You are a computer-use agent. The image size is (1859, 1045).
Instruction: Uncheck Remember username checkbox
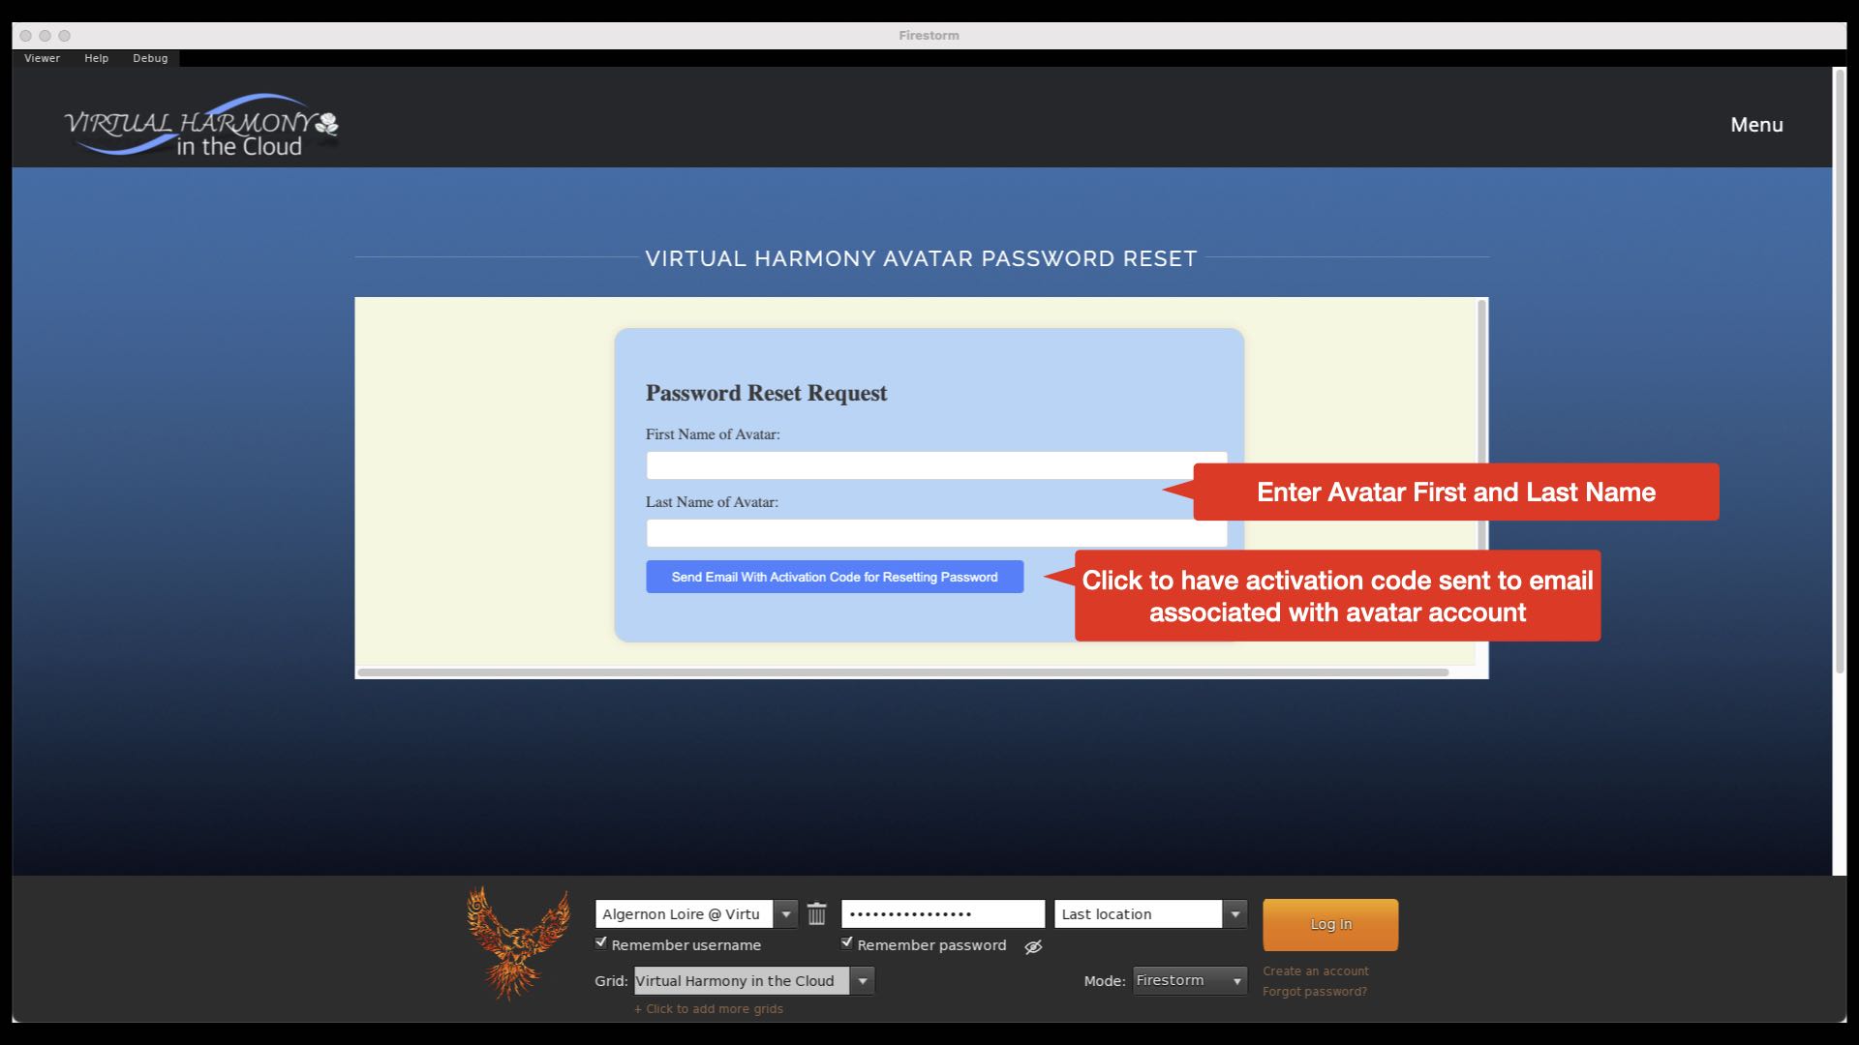[x=601, y=943]
